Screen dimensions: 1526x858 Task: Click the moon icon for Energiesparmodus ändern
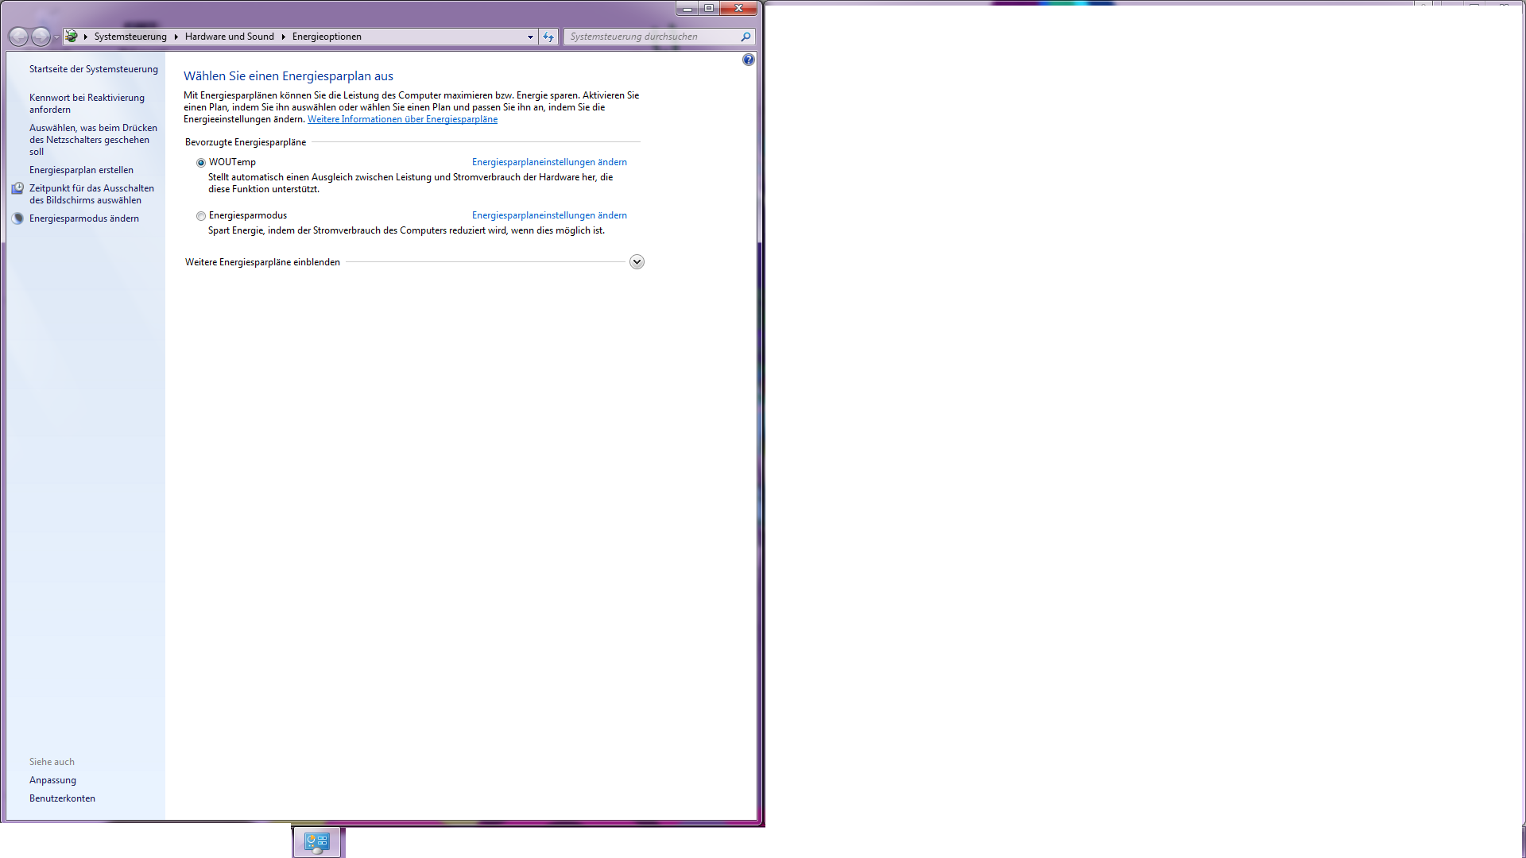(x=17, y=218)
